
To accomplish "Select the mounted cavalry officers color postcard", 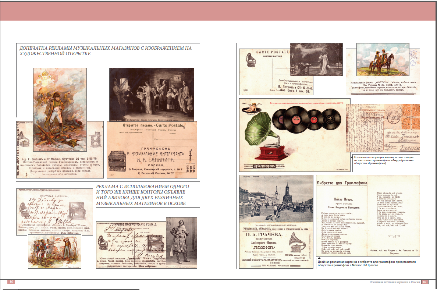I will tap(383, 59).
